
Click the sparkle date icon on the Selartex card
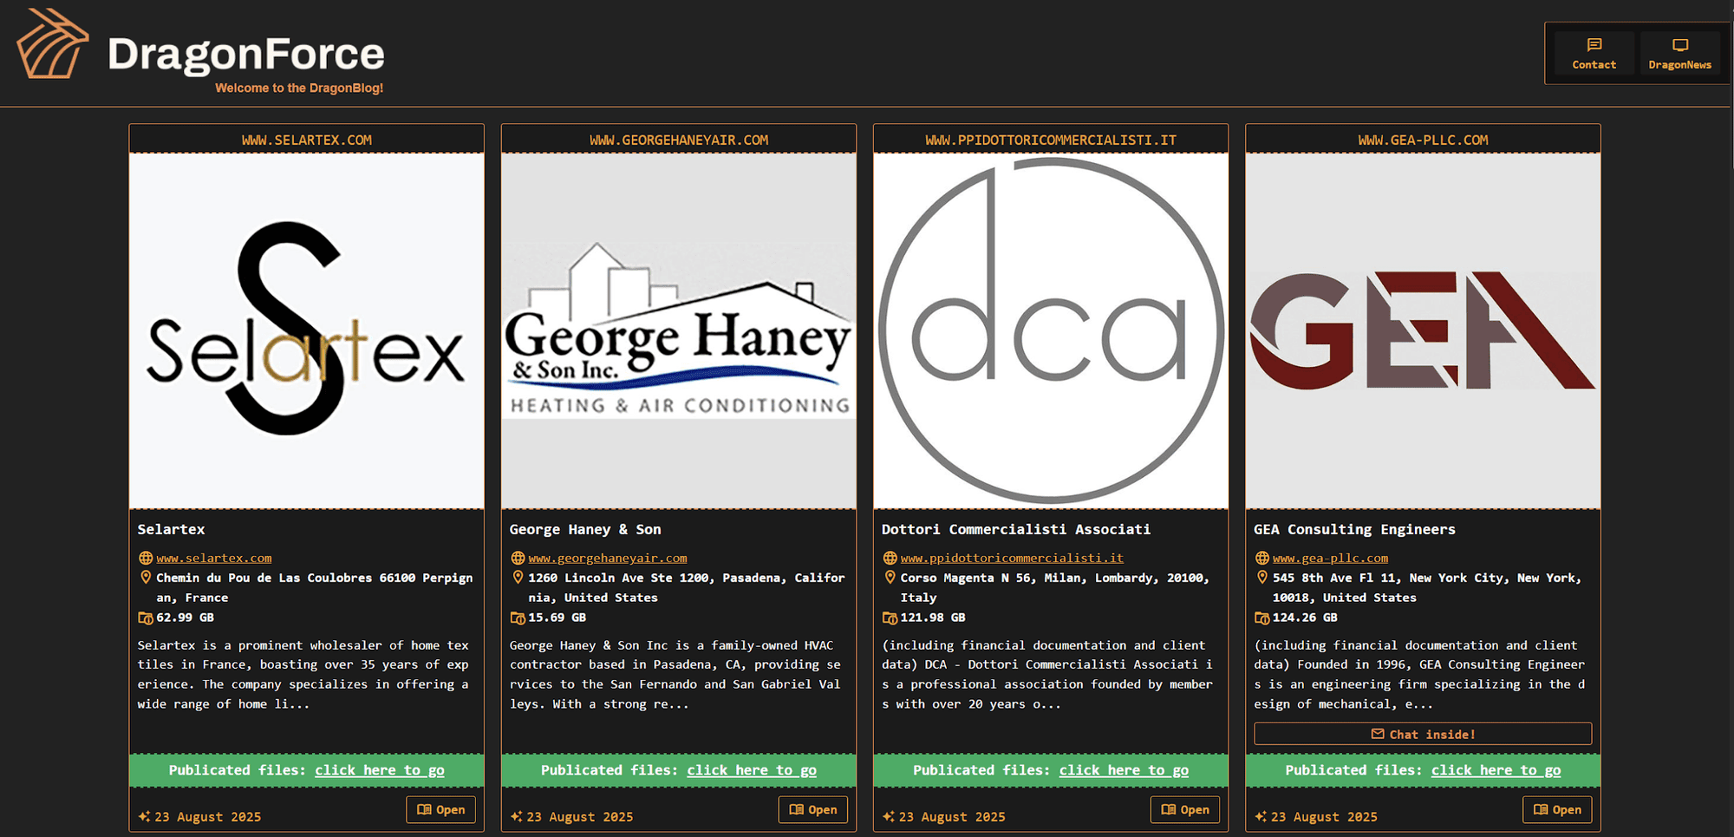click(x=145, y=817)
